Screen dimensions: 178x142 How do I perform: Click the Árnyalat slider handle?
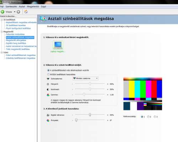pyautogui.click(x=76, y=120)
